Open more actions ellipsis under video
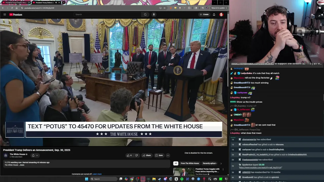The height and width of the screenshot is (182, 324). 168,155
